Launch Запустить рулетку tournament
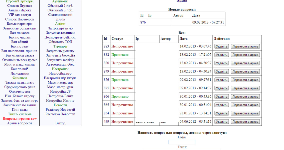 tap(60, 51)
